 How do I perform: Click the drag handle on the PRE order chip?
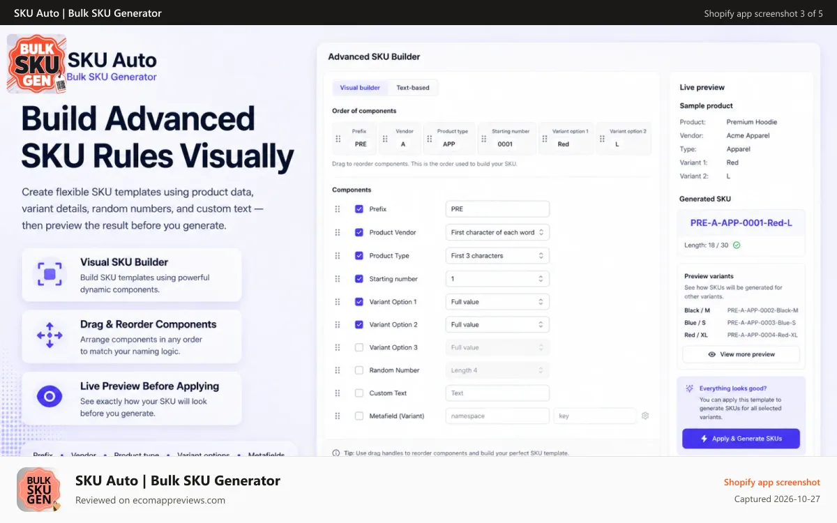coord(338,139)
